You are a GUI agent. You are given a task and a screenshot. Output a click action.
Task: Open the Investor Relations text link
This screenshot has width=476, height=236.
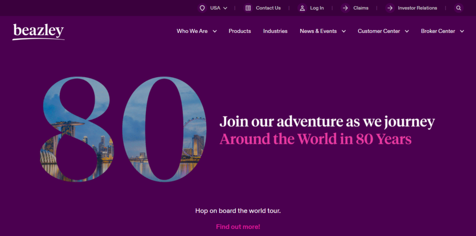[x=417, y=8]
